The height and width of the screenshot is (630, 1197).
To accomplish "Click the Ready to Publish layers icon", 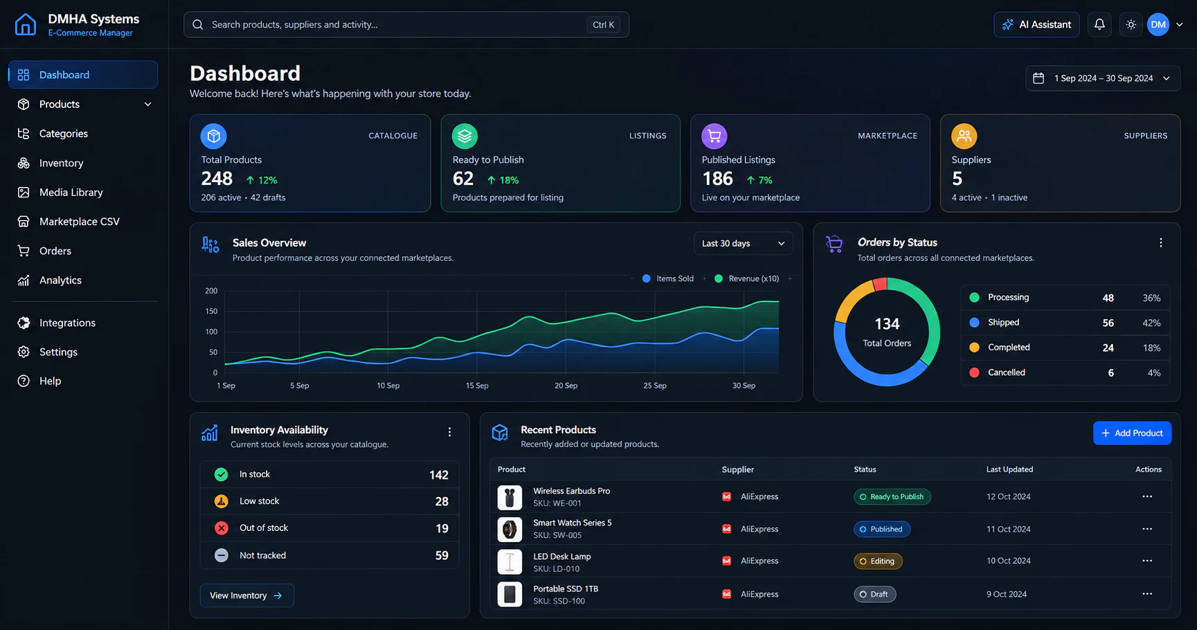I will click(x=465, y=136).
